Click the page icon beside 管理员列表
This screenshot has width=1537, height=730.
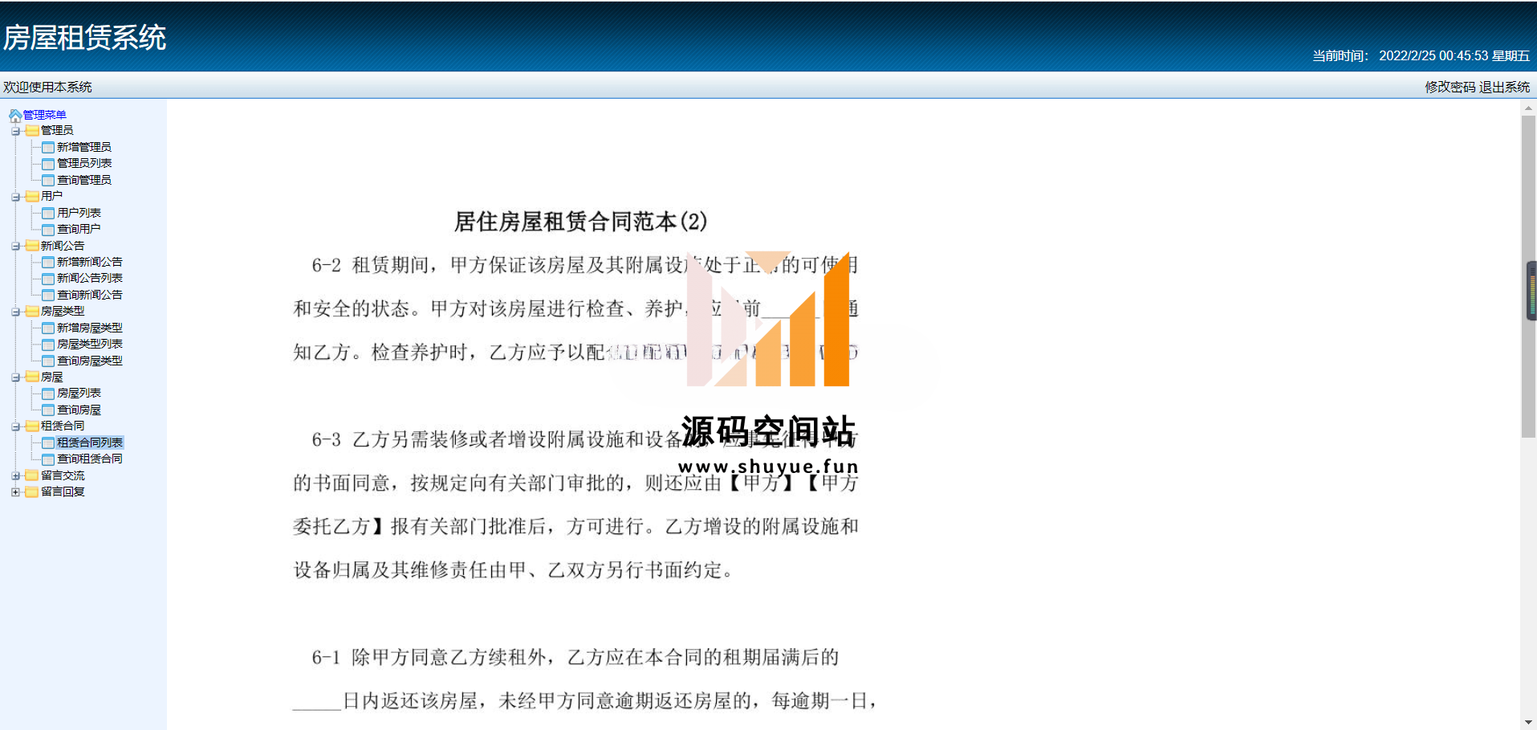(48, 164)
